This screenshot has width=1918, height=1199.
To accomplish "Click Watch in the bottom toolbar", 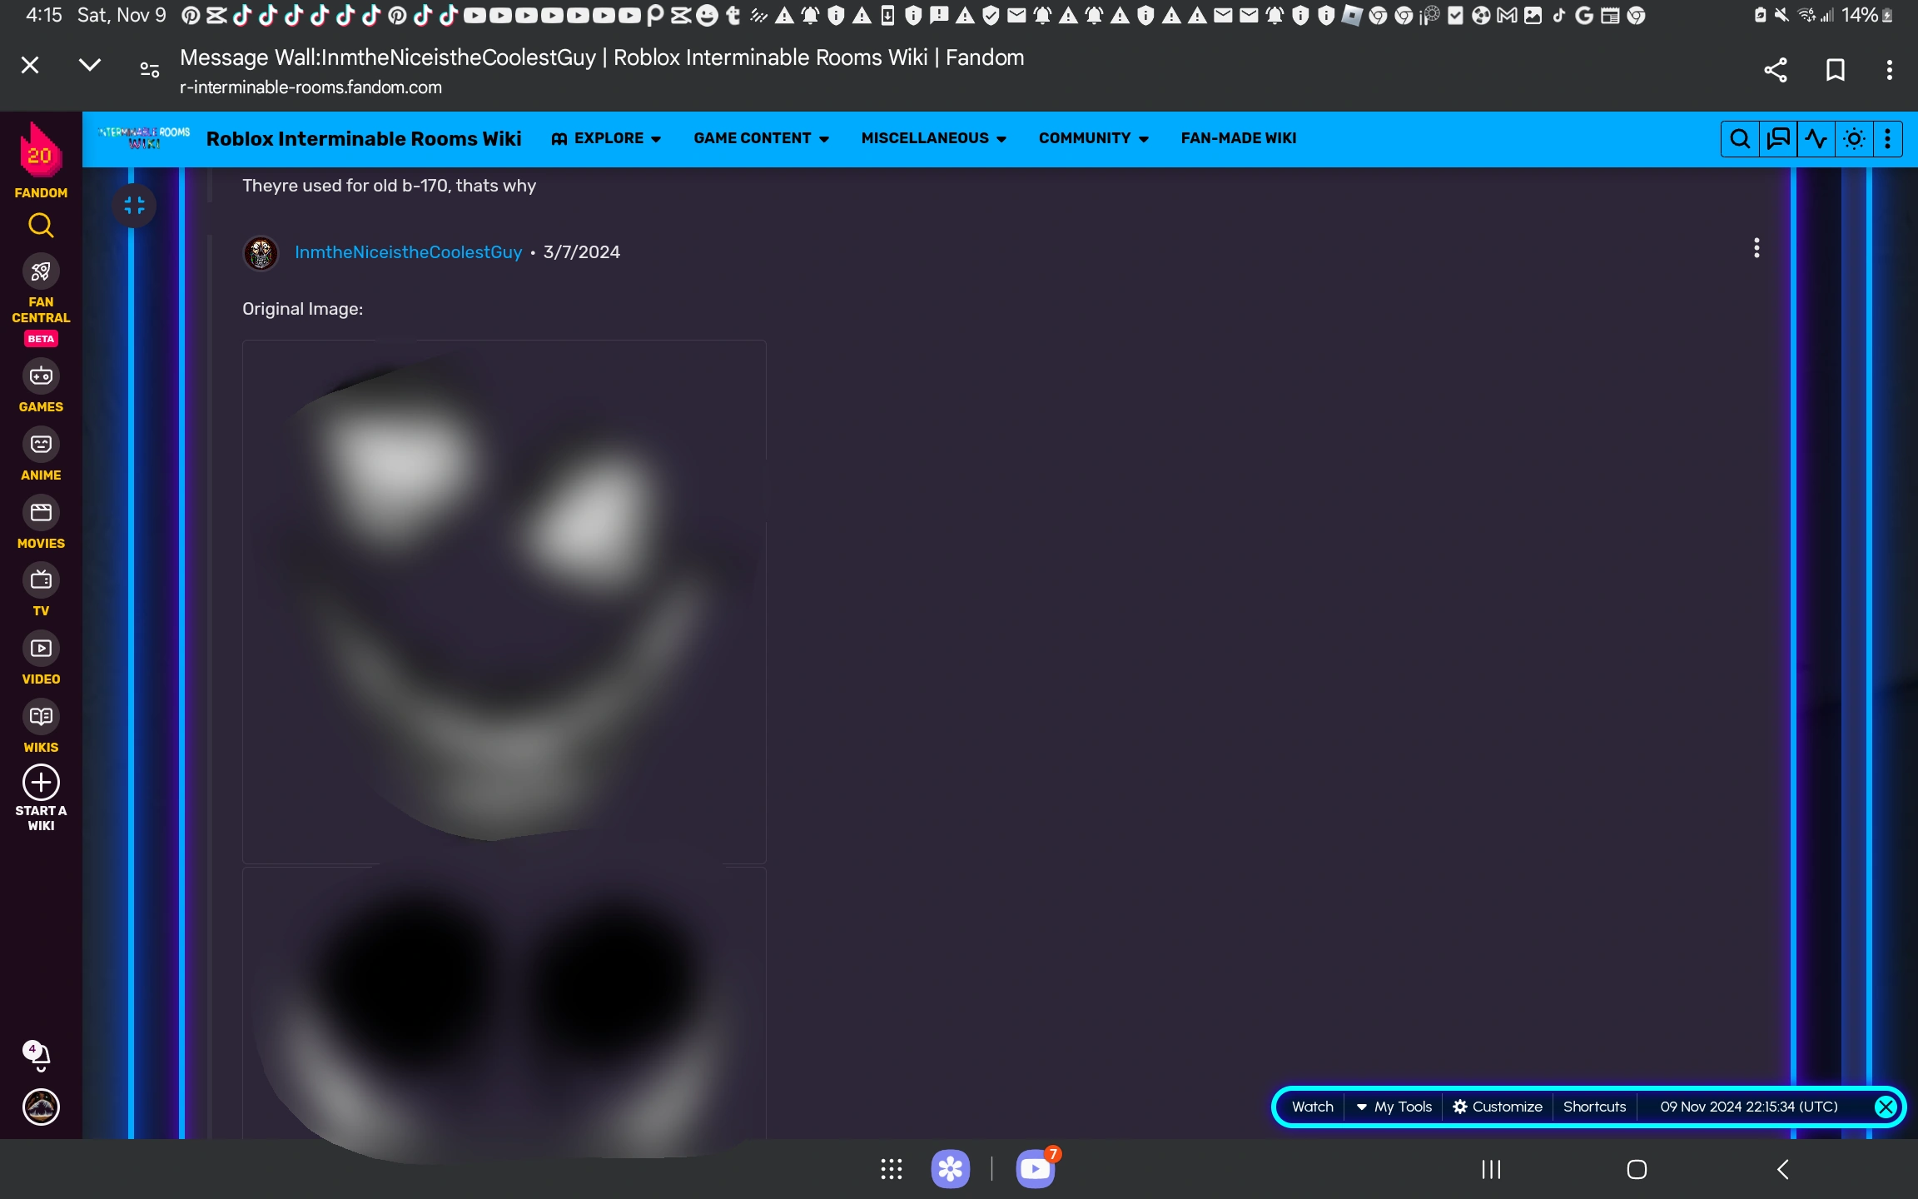I will point(1312,1107).
